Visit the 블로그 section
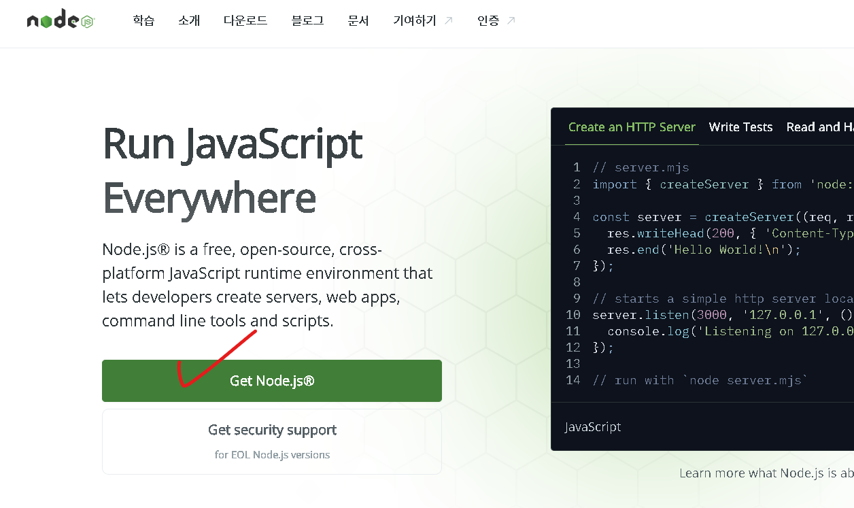Image resolution: width=854 pixels, height=508 pixels. (x=307, y=20)
